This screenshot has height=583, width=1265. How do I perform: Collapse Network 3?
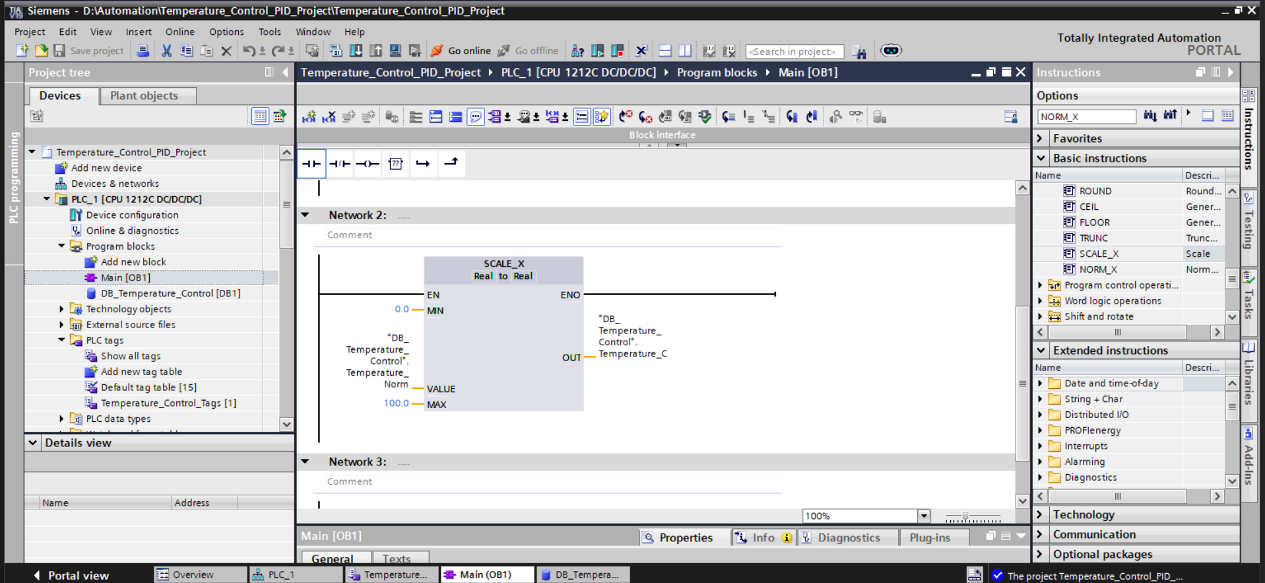click(306, 462)
